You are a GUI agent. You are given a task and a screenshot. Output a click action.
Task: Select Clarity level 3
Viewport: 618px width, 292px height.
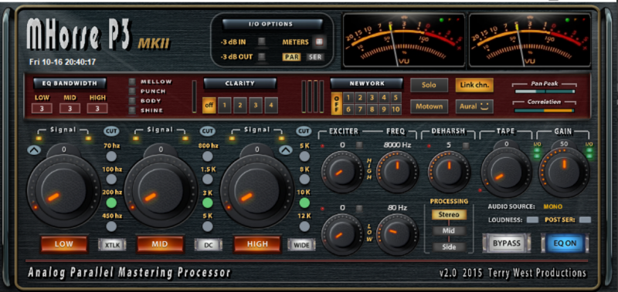tap(256, 106)
